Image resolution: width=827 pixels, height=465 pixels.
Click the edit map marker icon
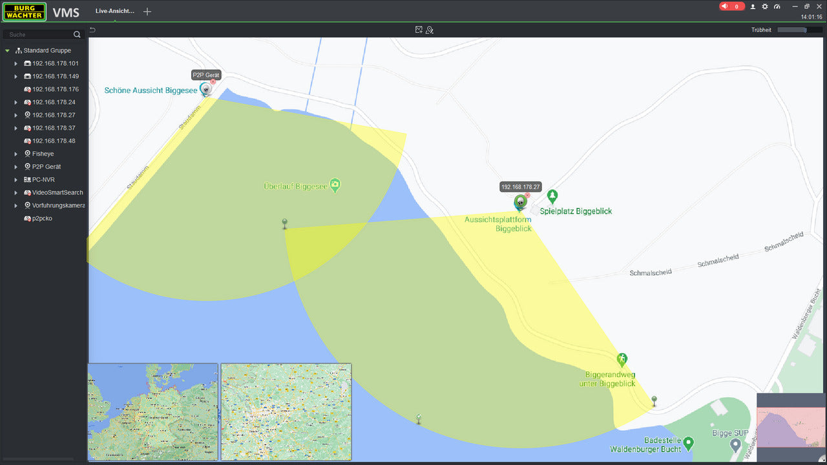click(430, 30)
